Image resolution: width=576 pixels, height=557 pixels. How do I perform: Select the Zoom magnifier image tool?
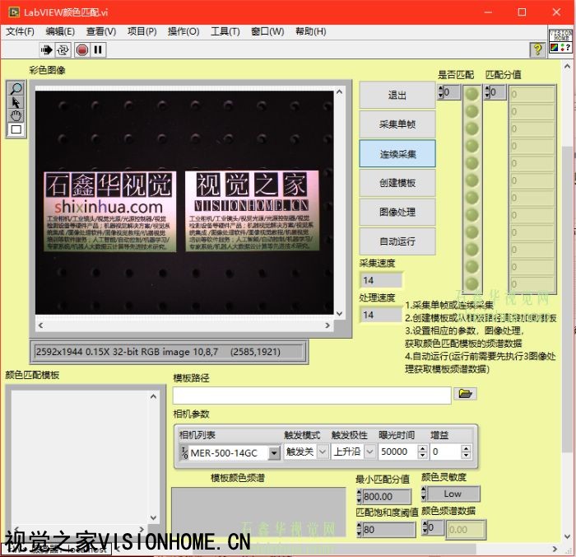pos(16,89)
